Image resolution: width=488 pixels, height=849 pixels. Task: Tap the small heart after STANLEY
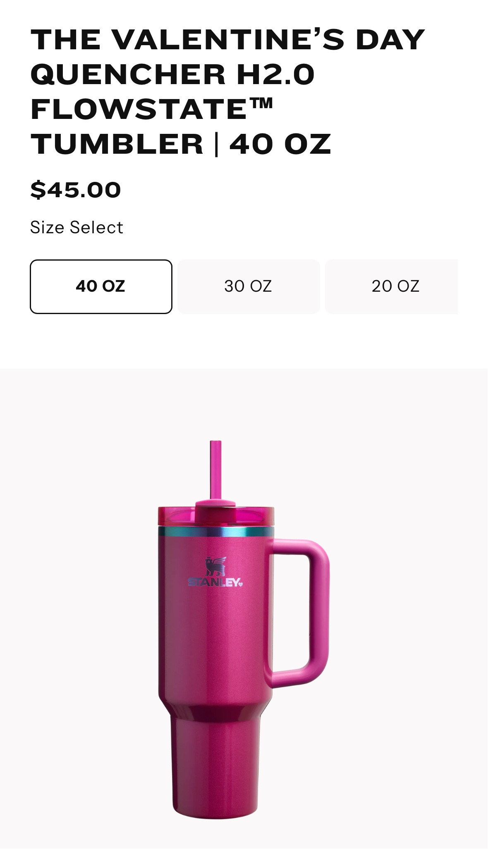(241, 584)
